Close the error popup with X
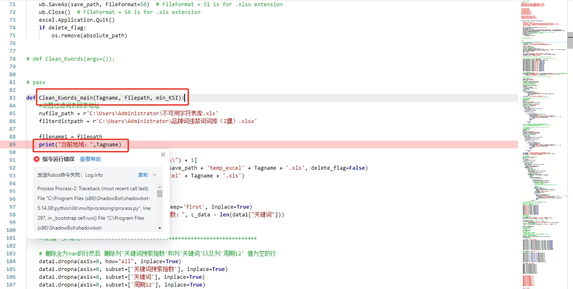This screenshot has width=573, height=289. click(163, 155)
